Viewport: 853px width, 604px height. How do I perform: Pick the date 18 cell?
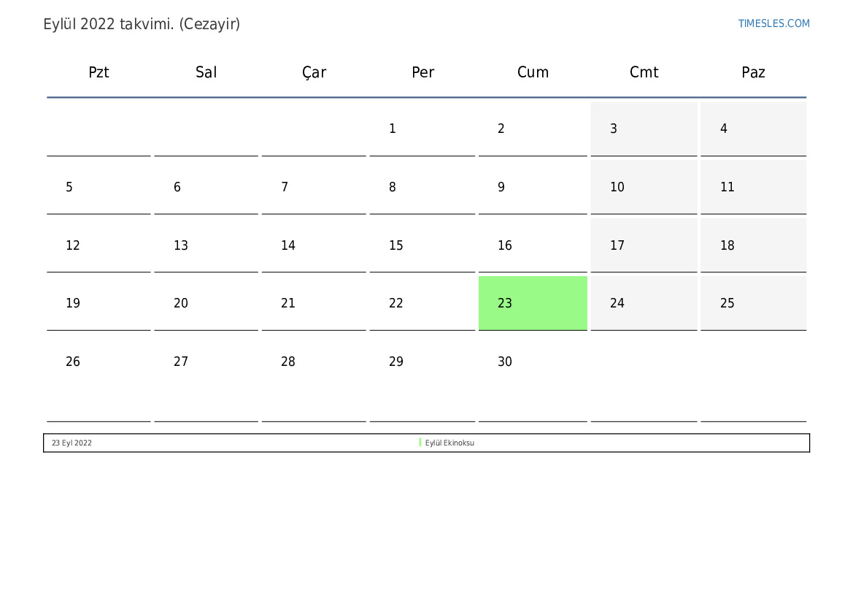753,245
